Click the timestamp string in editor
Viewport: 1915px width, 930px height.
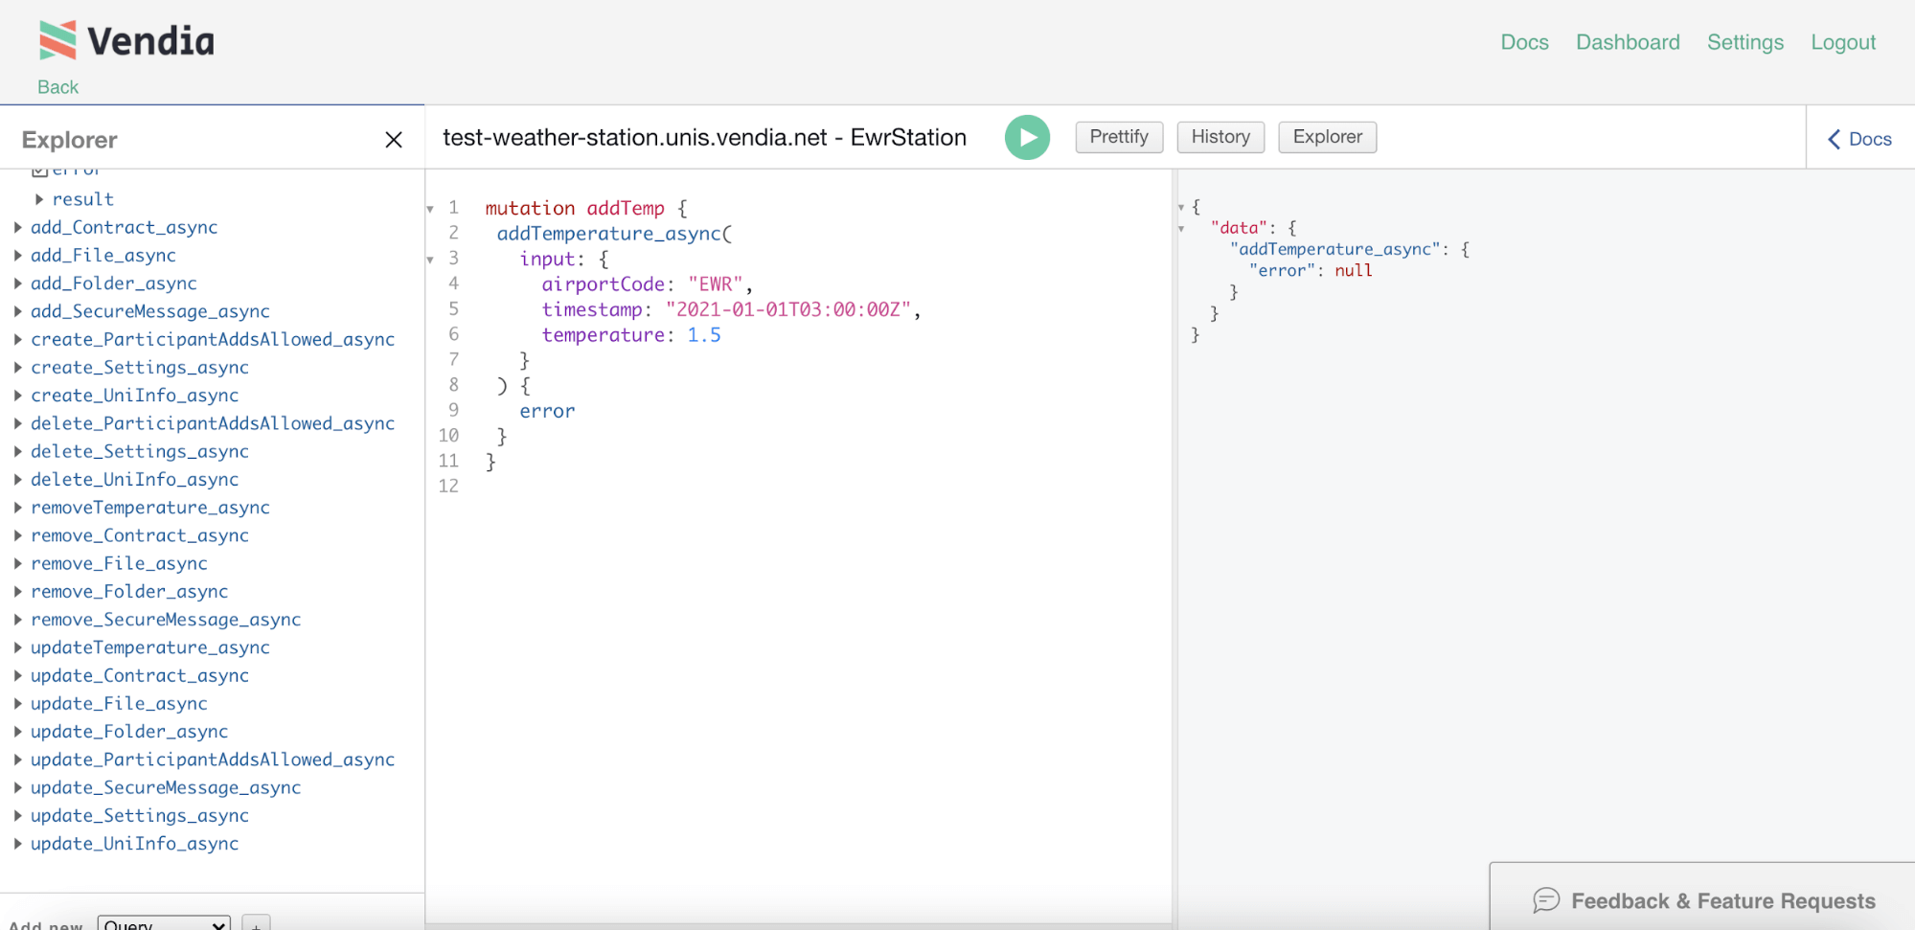(x=788, y=309)
